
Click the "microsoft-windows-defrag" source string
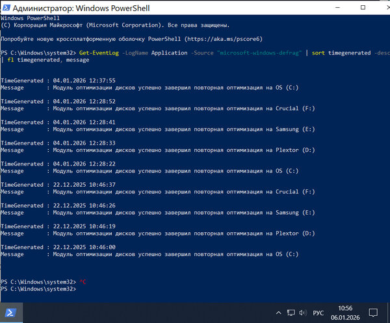259,53
